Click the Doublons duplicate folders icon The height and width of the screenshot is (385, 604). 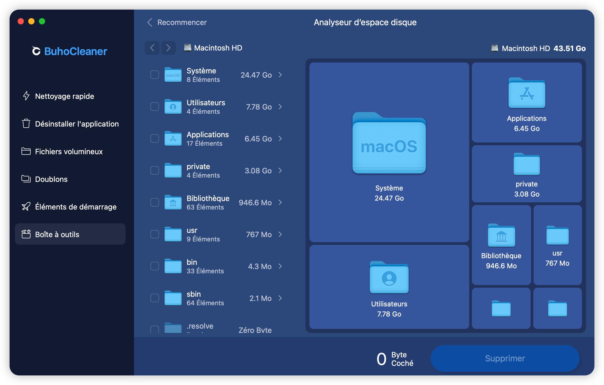pyautogui.click(x=26, y=179)
